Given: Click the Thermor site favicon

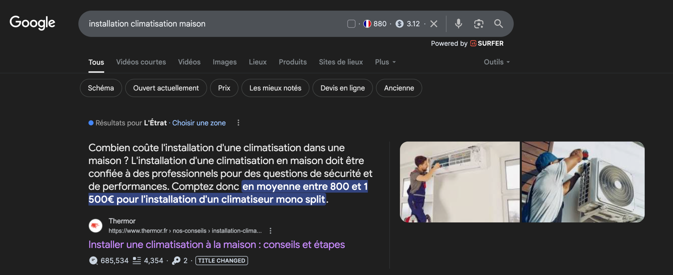Looking at the screenshot, I should click(95, 226).
